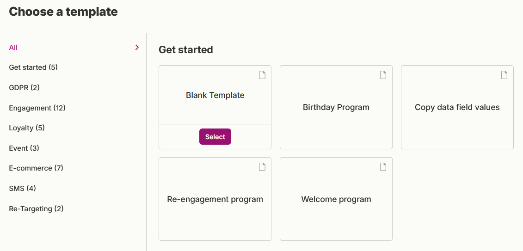The width and height of the screenshot is (523, 251).
Task: Select the Blank Template with Select button
Action: coord(215,137)
